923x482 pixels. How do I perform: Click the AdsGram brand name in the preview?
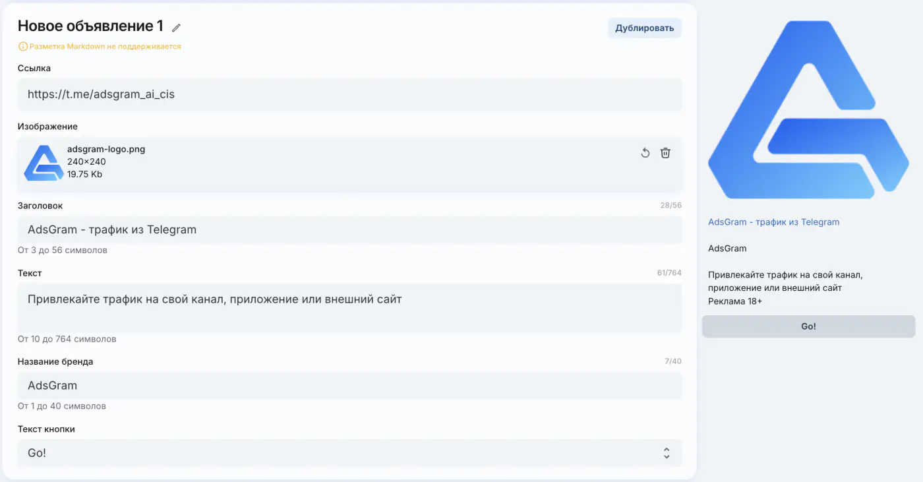coord(727,249)
